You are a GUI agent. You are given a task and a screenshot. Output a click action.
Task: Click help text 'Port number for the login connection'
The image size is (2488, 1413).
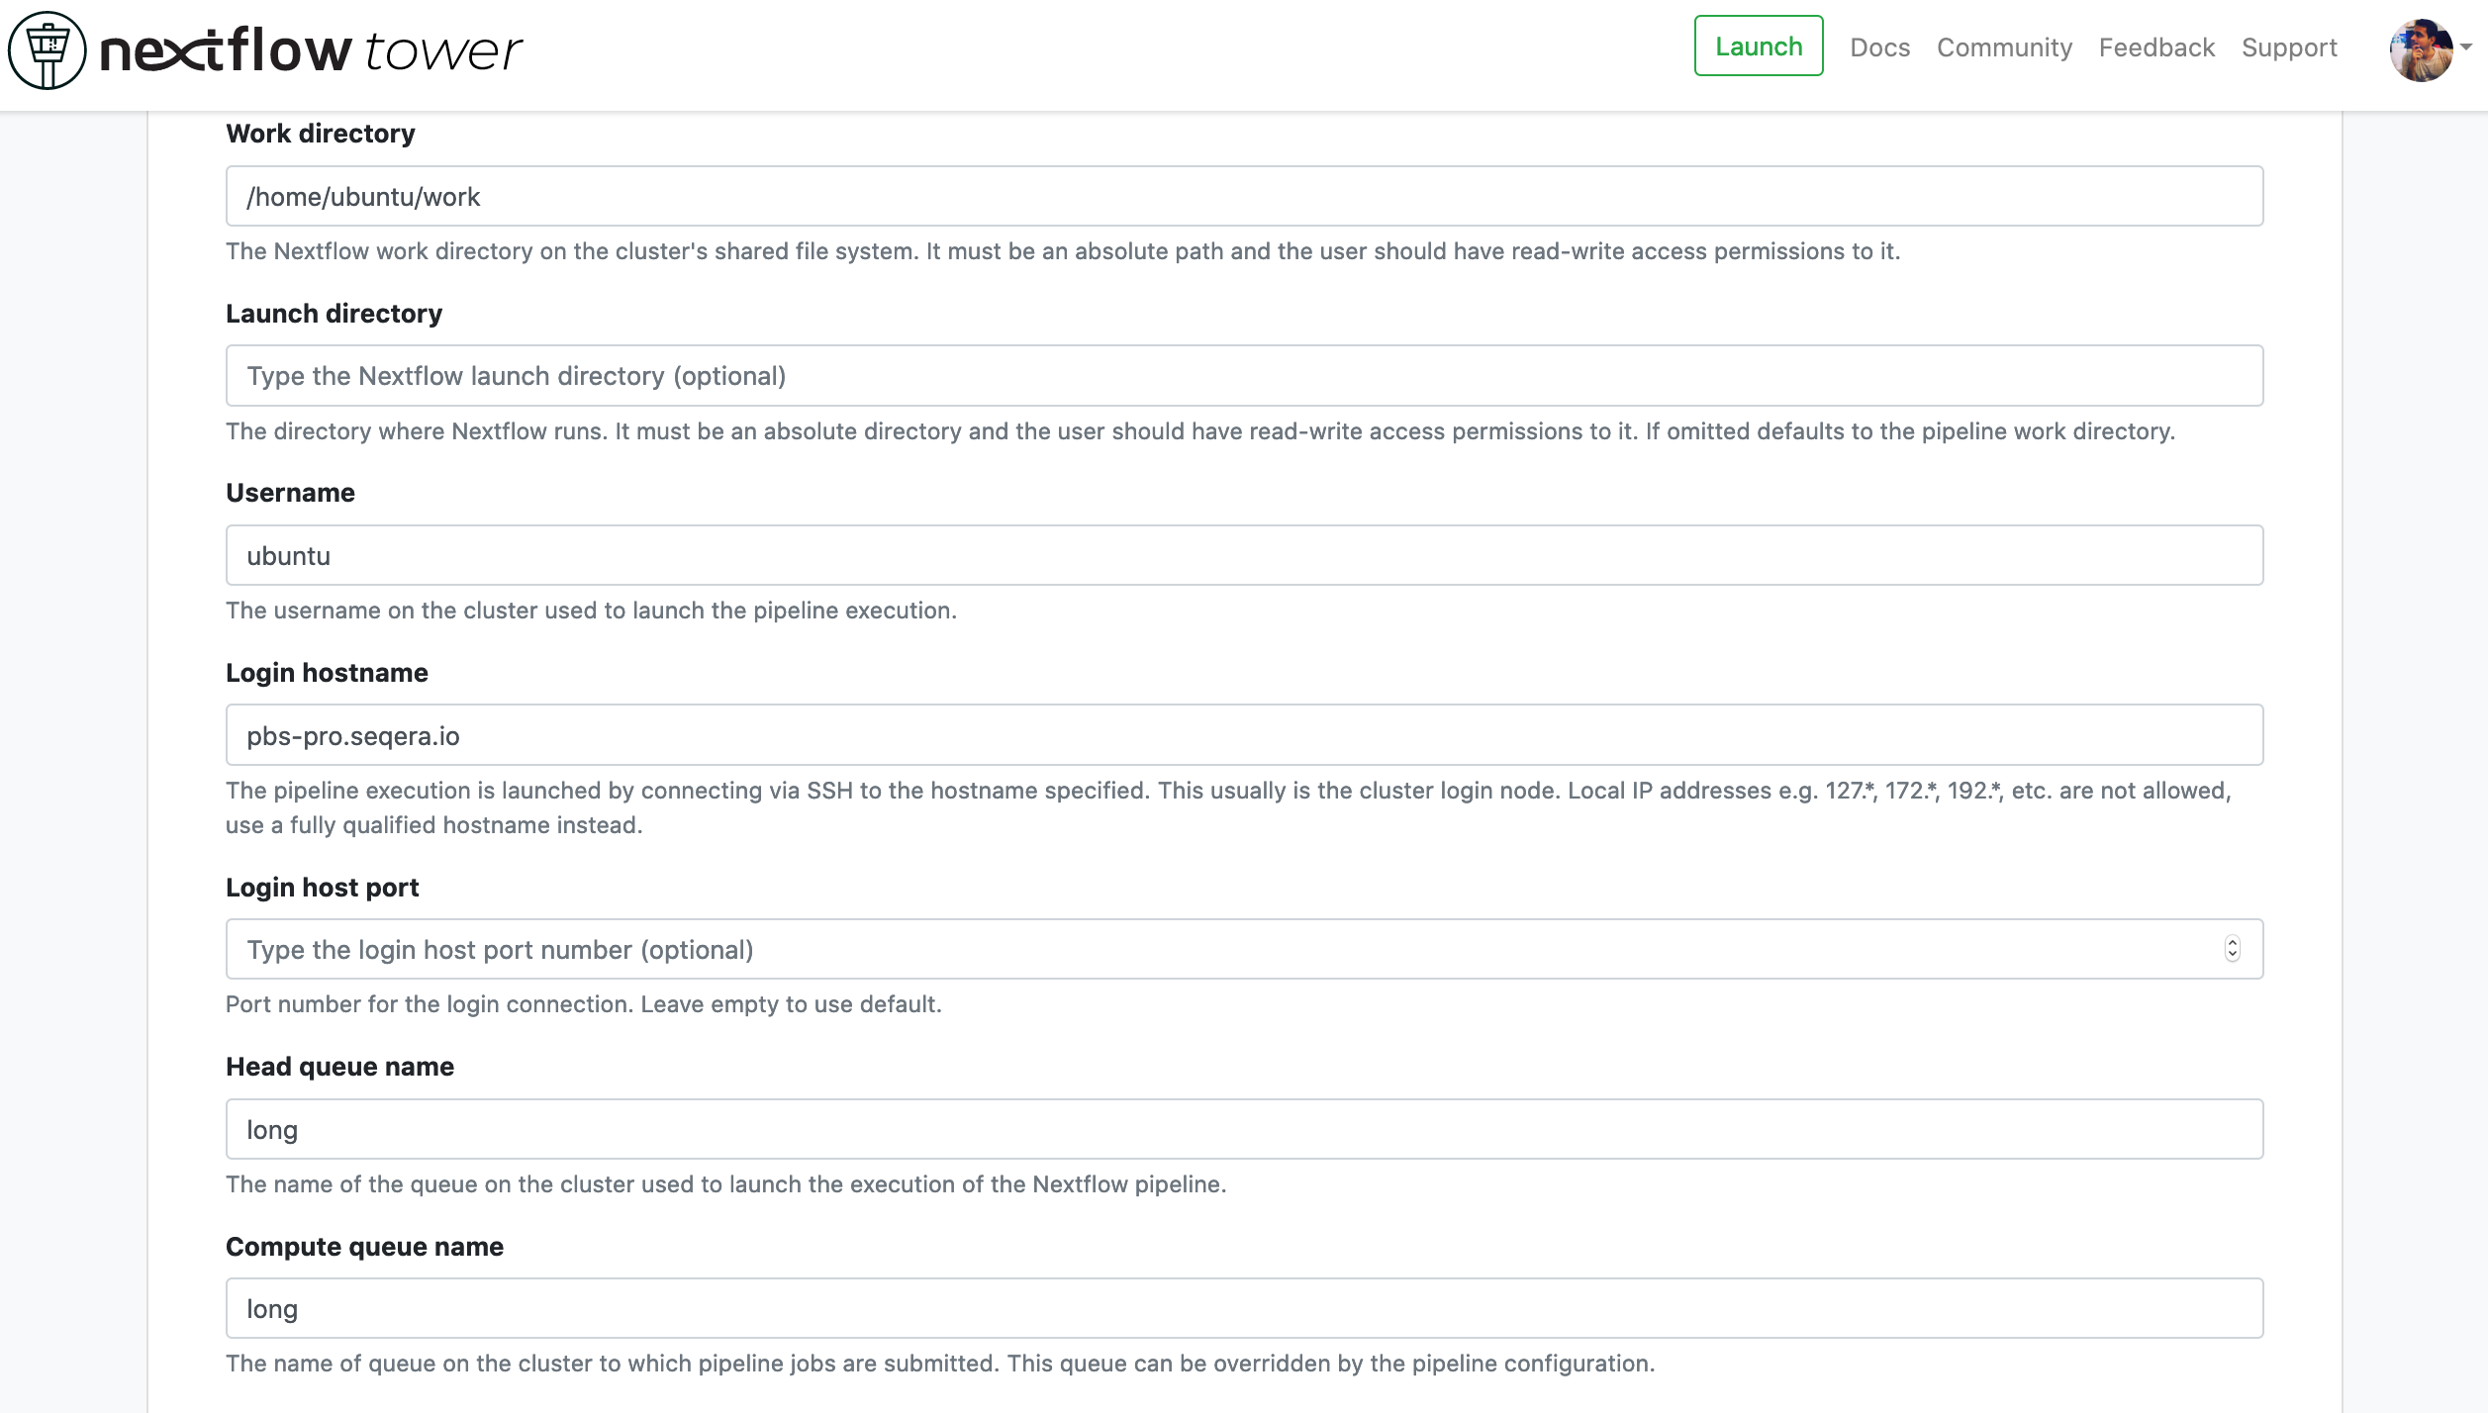[584, 1004]
